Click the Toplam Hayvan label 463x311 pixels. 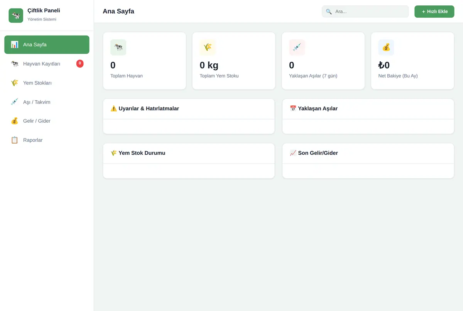click(x=127, y=76)
